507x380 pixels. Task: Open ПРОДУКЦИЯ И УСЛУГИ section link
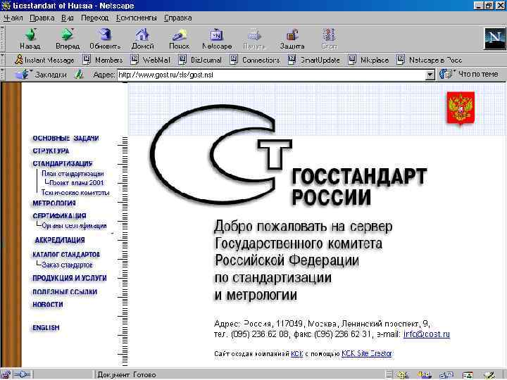(x=70, y=278)
